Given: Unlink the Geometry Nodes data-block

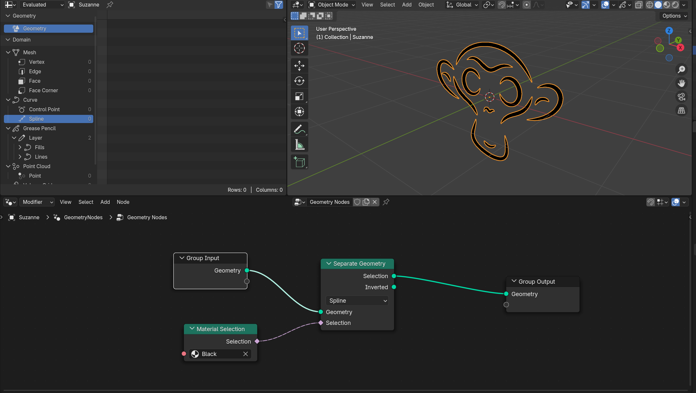Looking at the screenshot, I should tap(375, 202).
